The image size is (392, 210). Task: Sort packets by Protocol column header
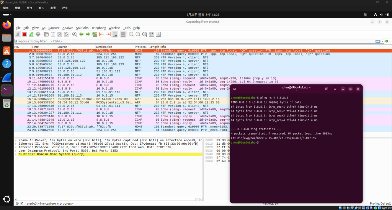(141, 47)
